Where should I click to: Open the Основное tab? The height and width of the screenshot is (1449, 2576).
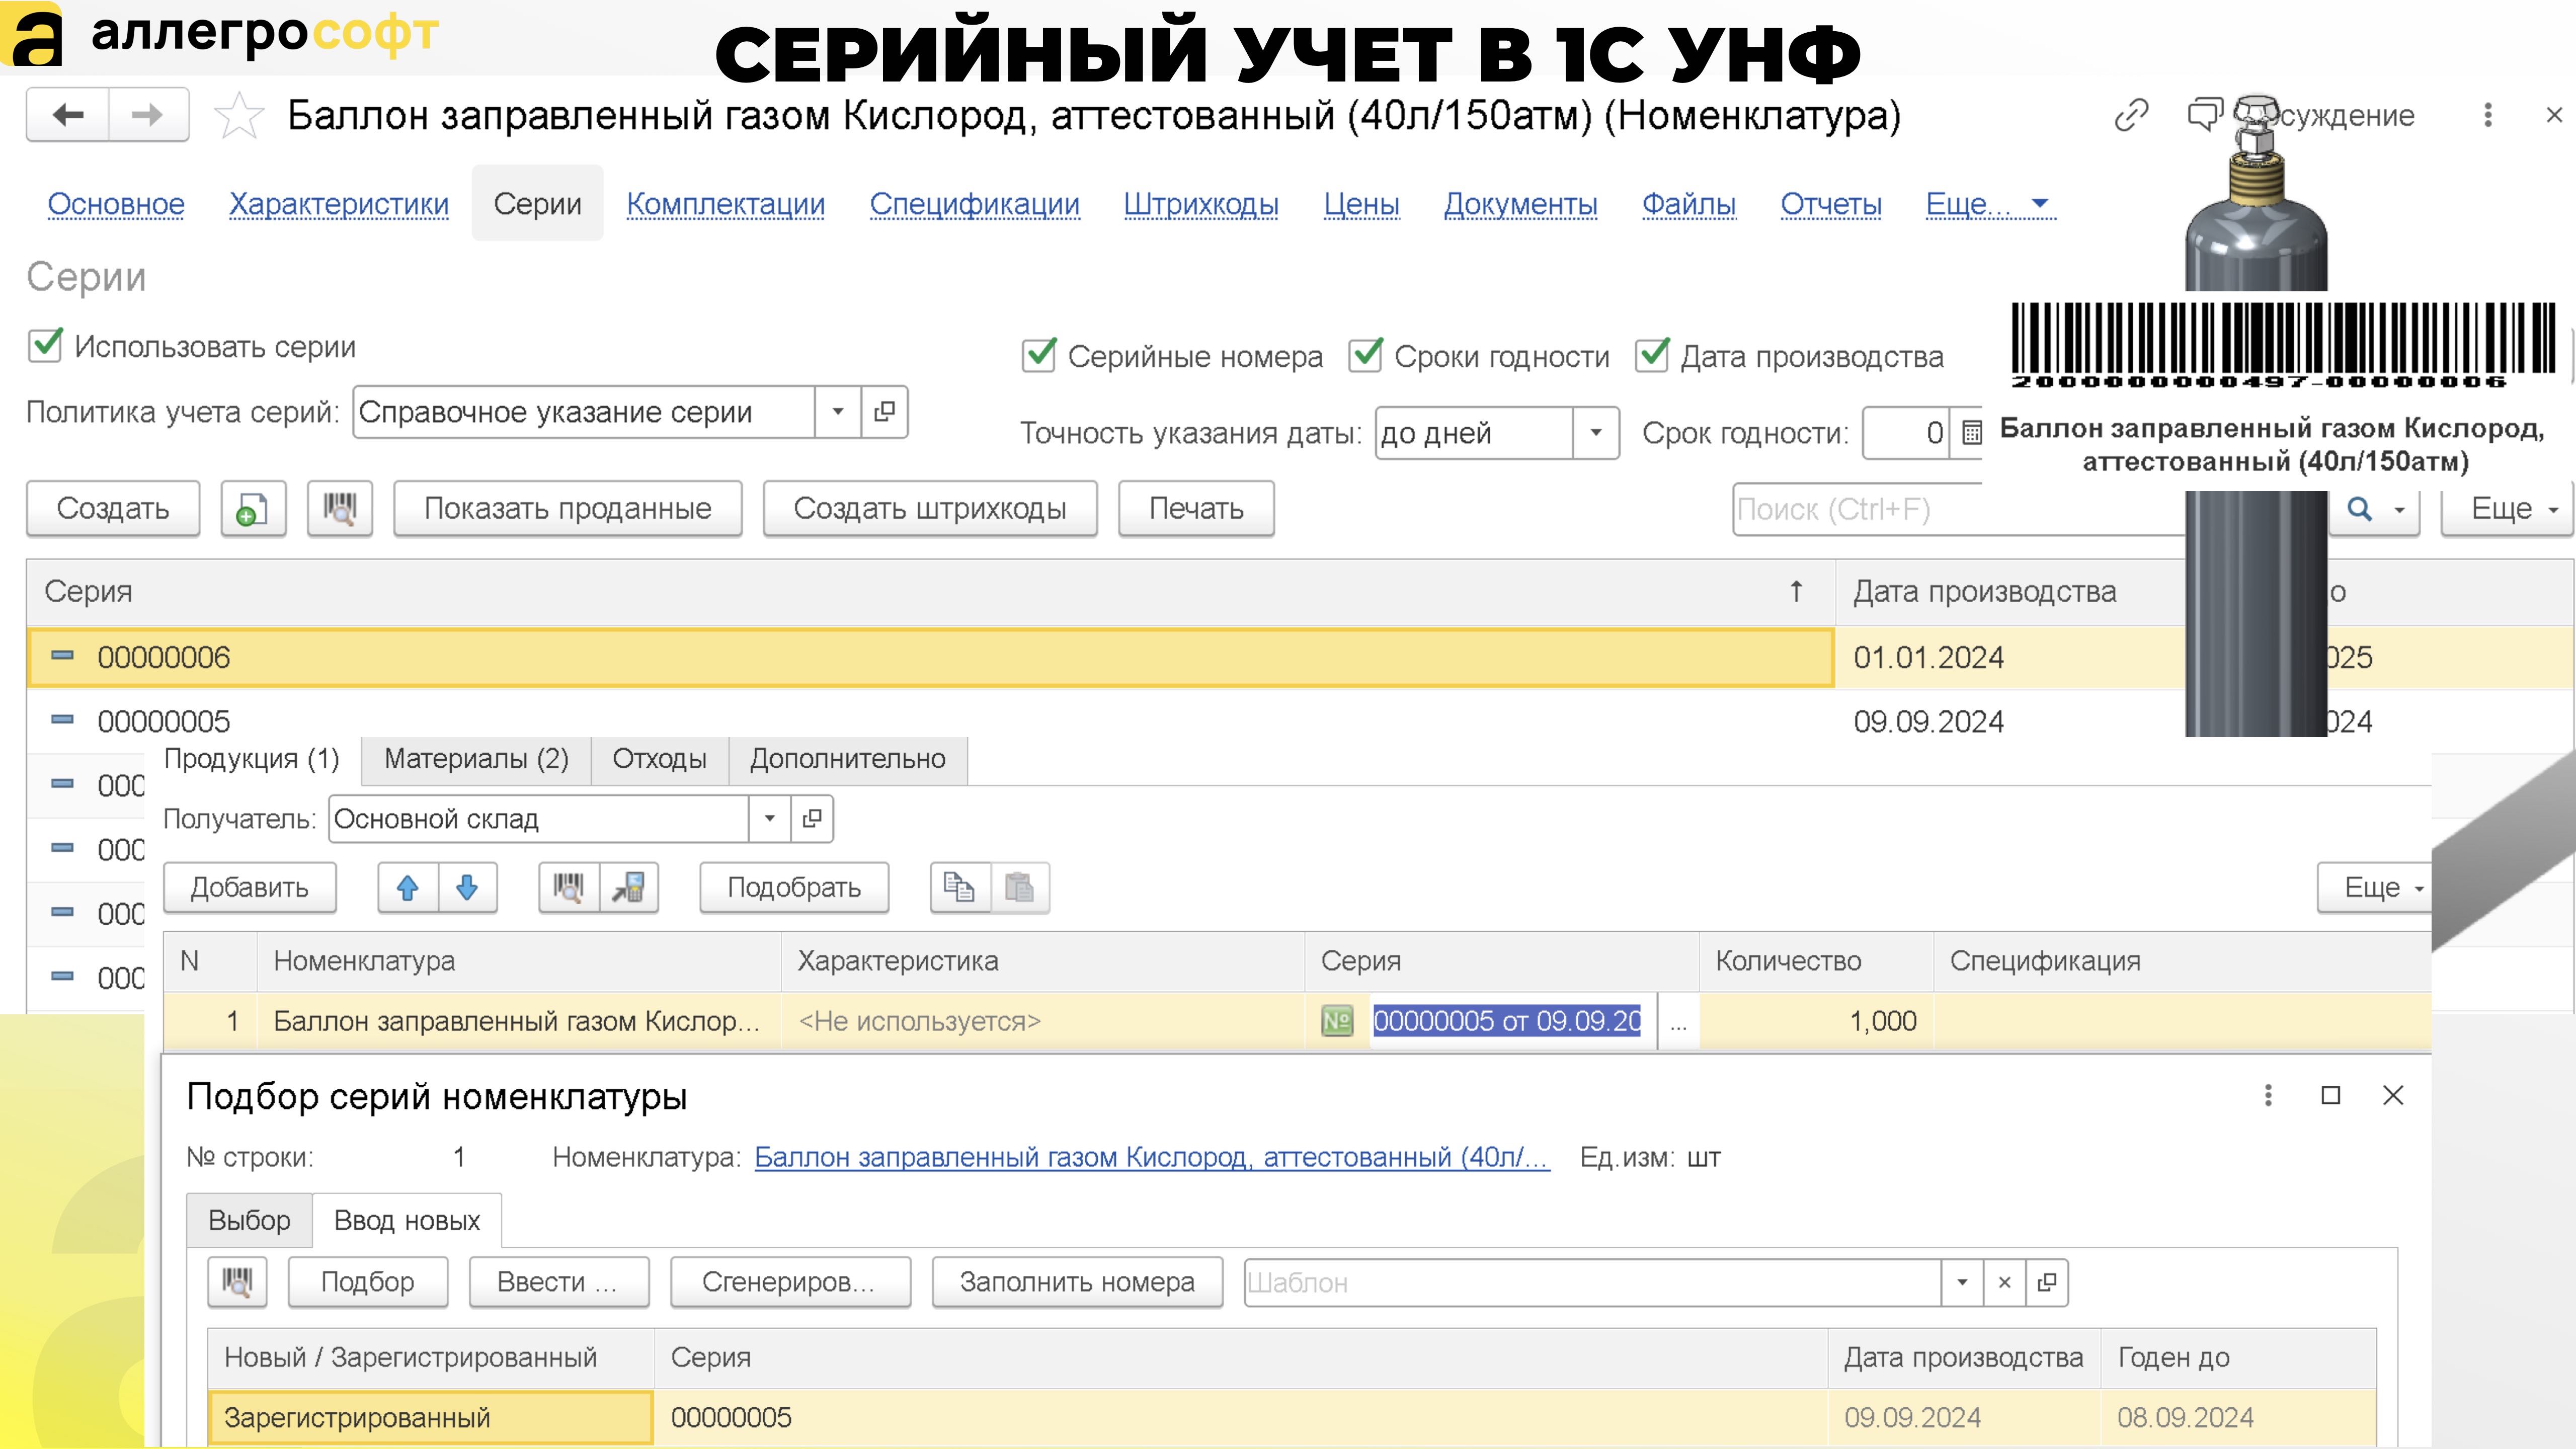coord(116,204)
